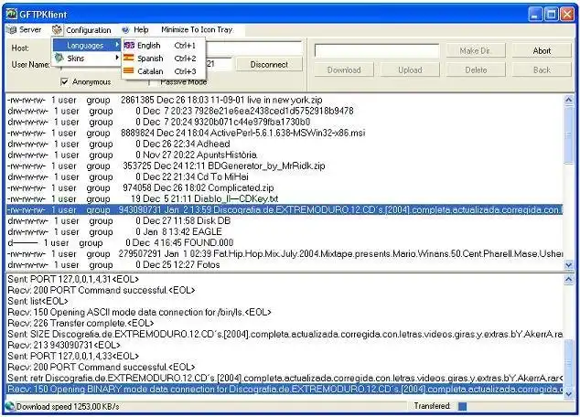Image resolution: width=580 pixels, height=417 pixels.
Task: Toggle the Anonymous checkbox
Action: point(64,81)
